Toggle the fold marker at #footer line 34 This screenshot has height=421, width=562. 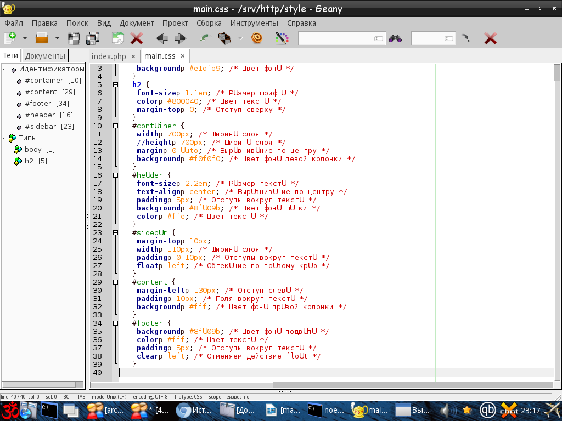(116, 323)
